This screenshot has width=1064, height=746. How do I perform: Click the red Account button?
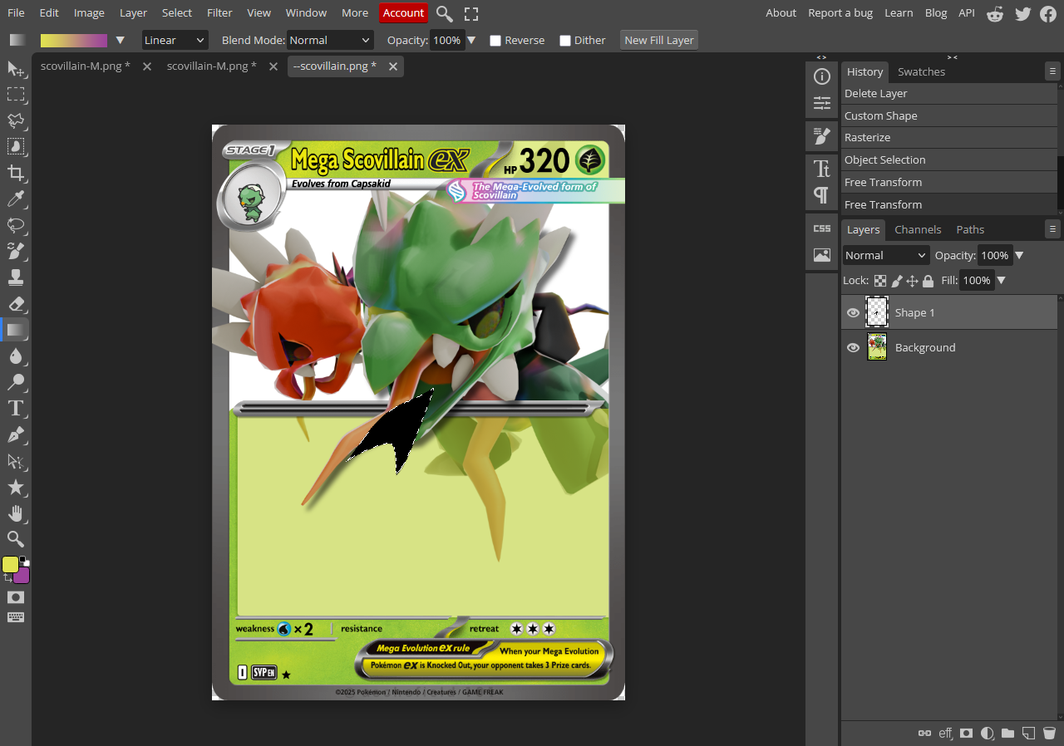403,12
